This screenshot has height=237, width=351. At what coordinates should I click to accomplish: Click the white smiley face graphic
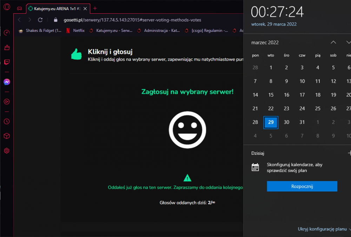click(187, 130)
